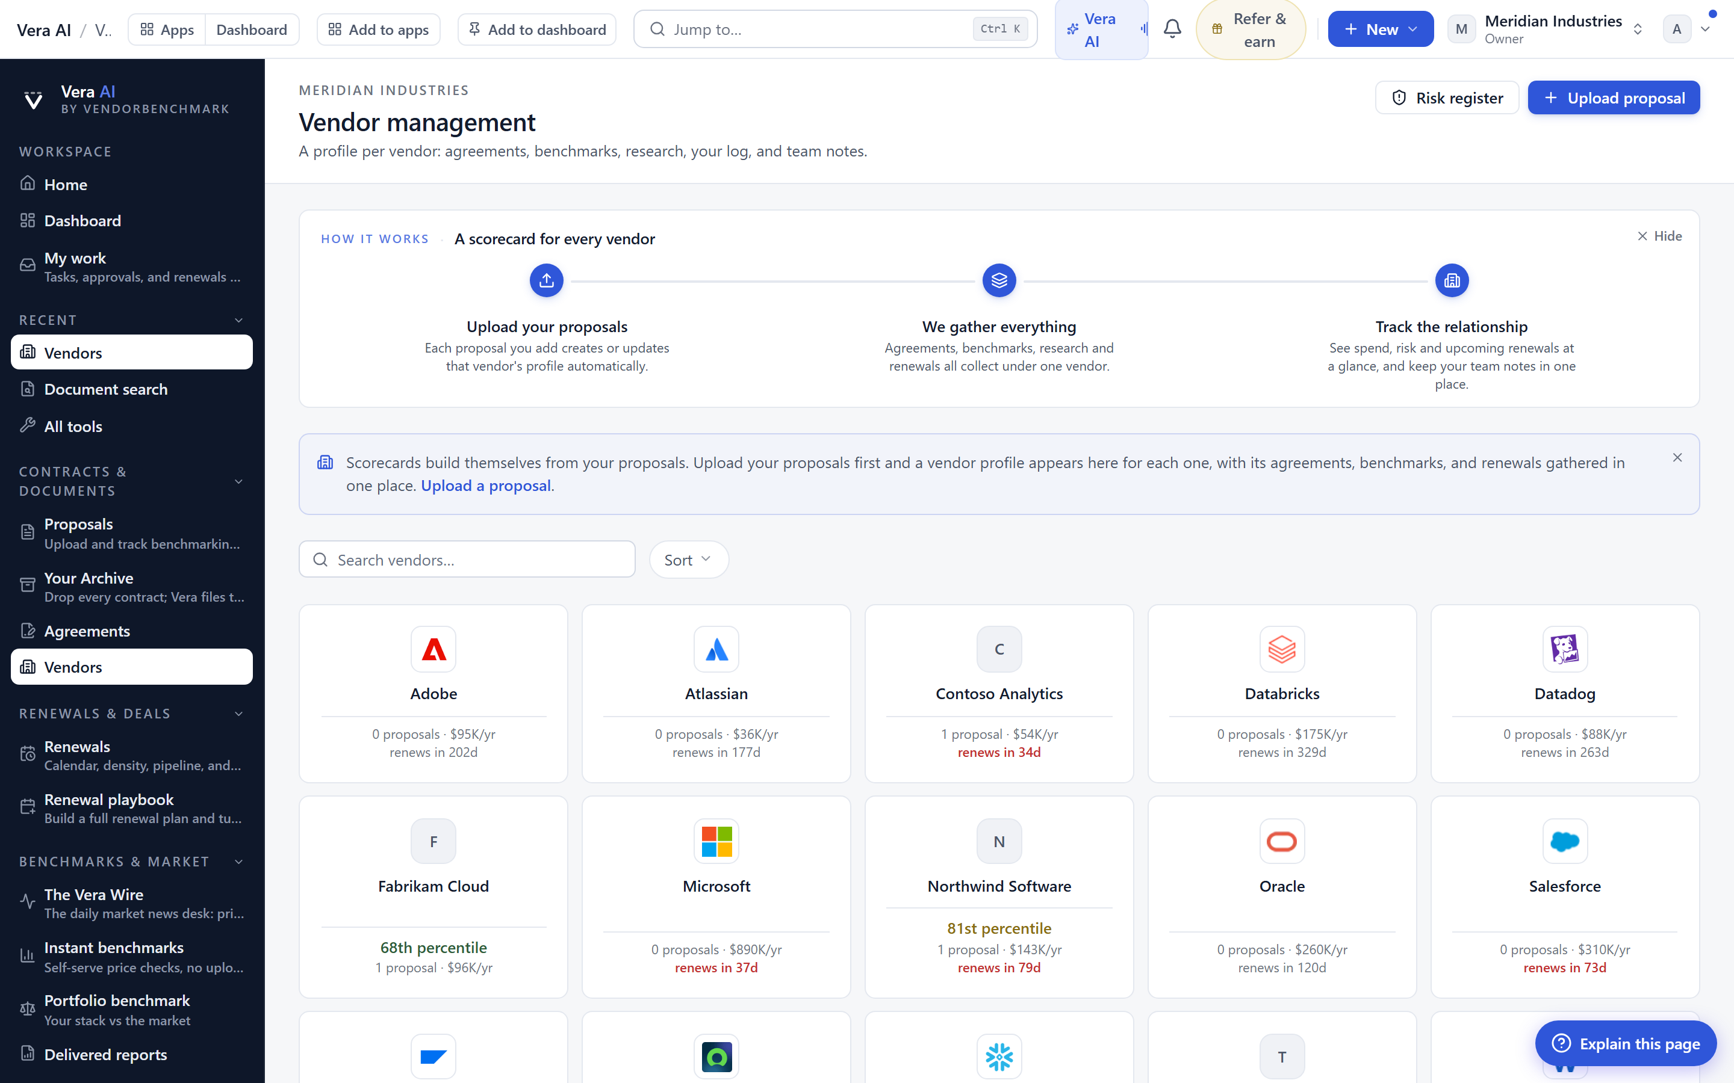The image size is (1734, 1083).
Task: Click Microsoft renews in 37d text
Action: (x=716, y=967)
